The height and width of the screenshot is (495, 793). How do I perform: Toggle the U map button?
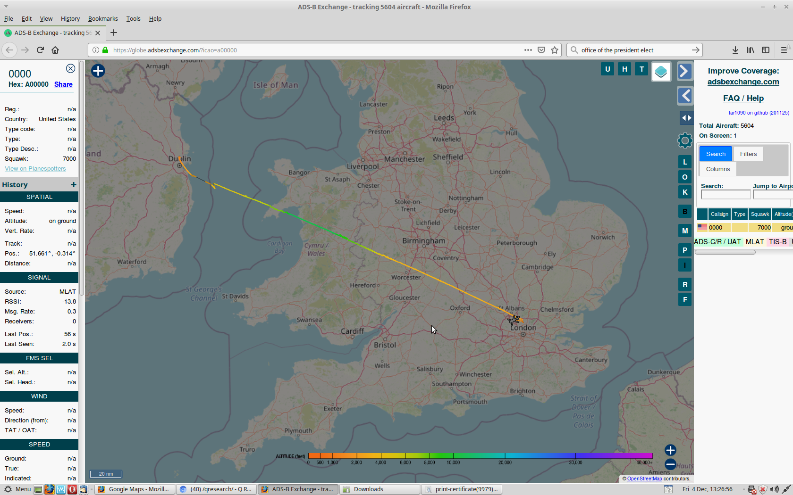607,69
